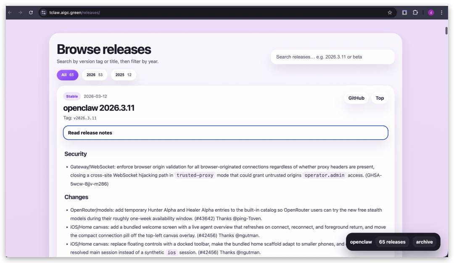Image resolution: width=454 pixels, height=263 pixels.
Task: Open the downloads icon in the toolbar
Action: pyautogui.click(x=404, y=13)
